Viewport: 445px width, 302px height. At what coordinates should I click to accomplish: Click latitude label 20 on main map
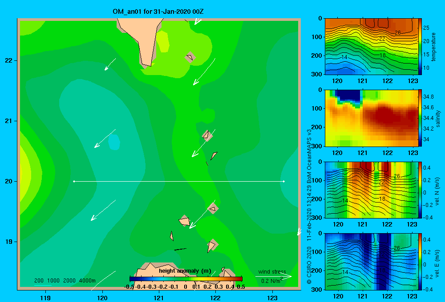click(8, 181)
